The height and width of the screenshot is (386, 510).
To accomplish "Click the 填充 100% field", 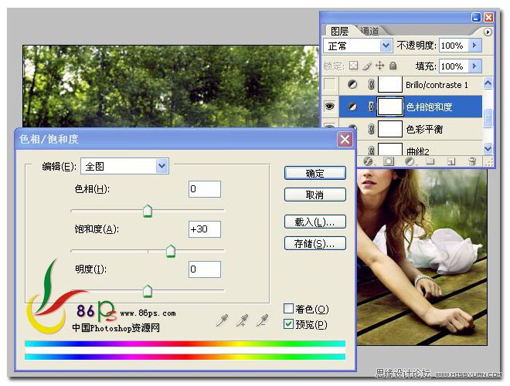I will [x=454, y=66].
